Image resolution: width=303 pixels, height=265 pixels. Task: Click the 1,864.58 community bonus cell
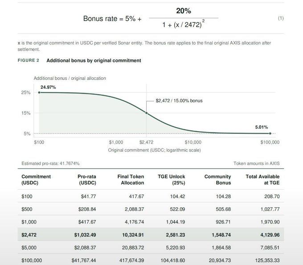coord(221,248)
